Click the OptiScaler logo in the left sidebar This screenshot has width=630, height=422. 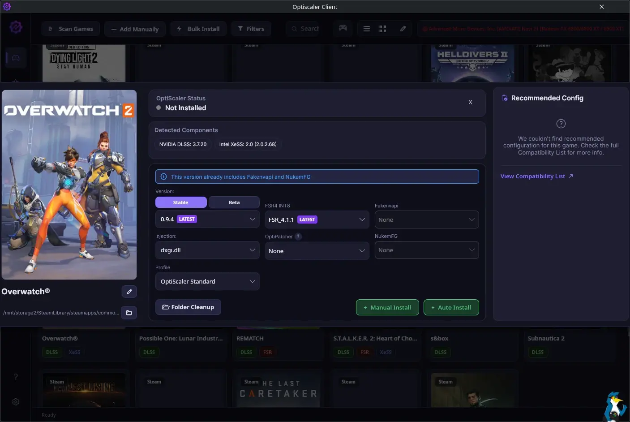click(16, 27)
